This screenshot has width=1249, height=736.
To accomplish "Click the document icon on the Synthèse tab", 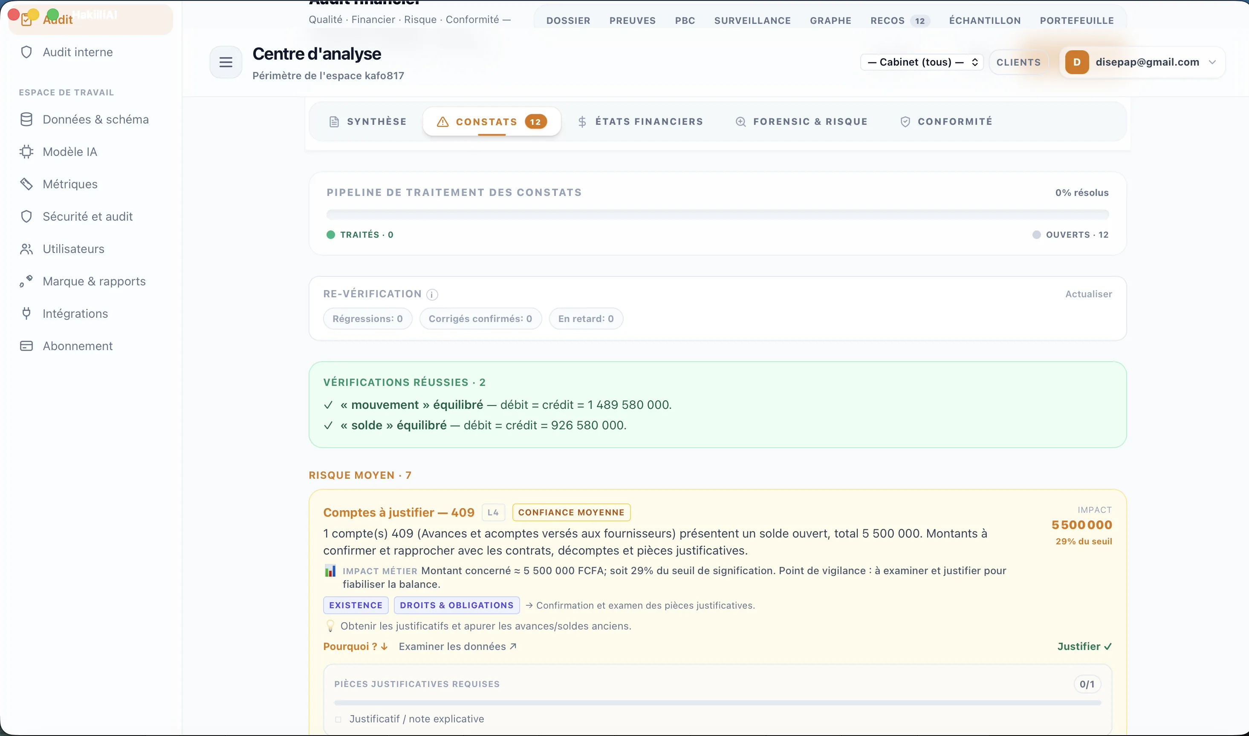I will 334,121.
